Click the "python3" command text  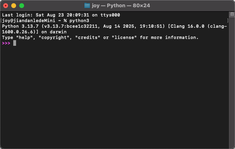79,20
